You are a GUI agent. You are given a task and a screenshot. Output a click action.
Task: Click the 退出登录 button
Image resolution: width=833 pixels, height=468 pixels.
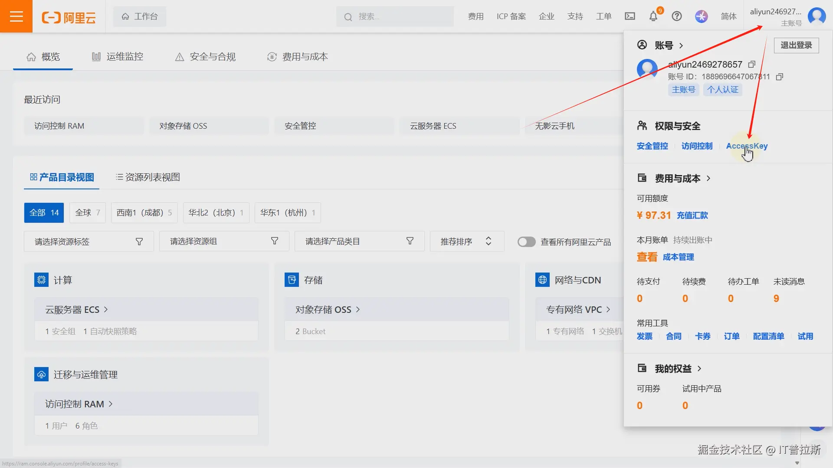click(796, 45)
